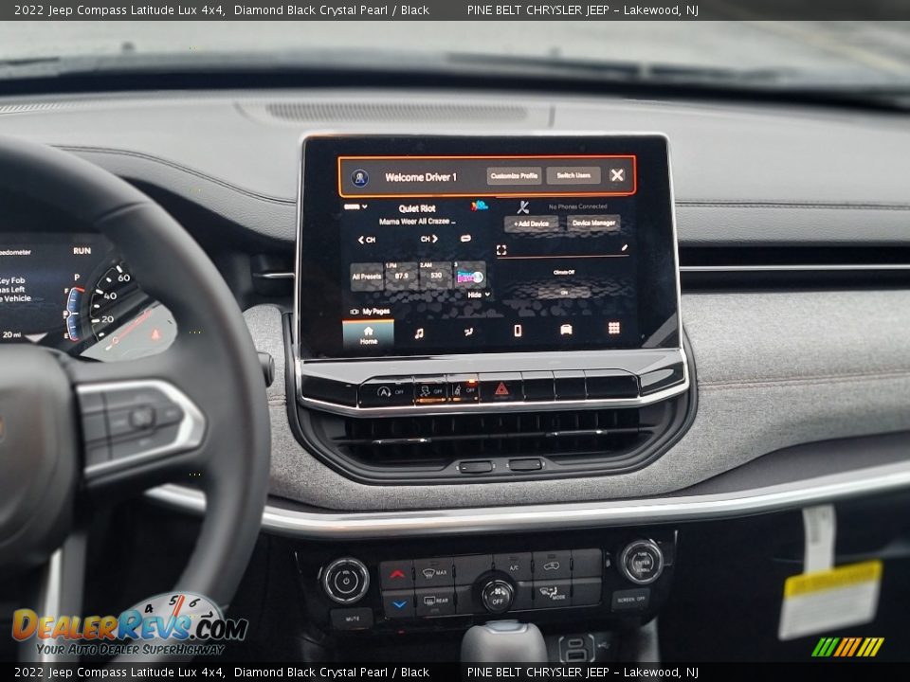
Task: Open All Presets
Action: tap(367, 277)
